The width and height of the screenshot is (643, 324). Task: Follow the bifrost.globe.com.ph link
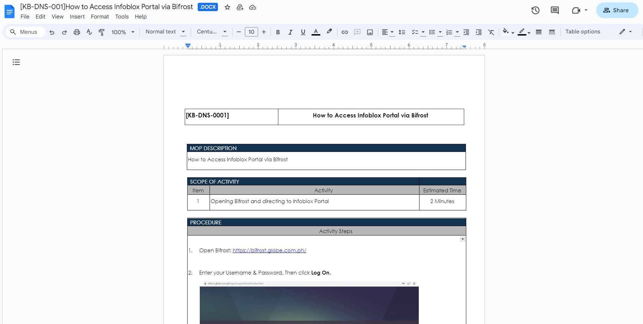coord(269,250)
